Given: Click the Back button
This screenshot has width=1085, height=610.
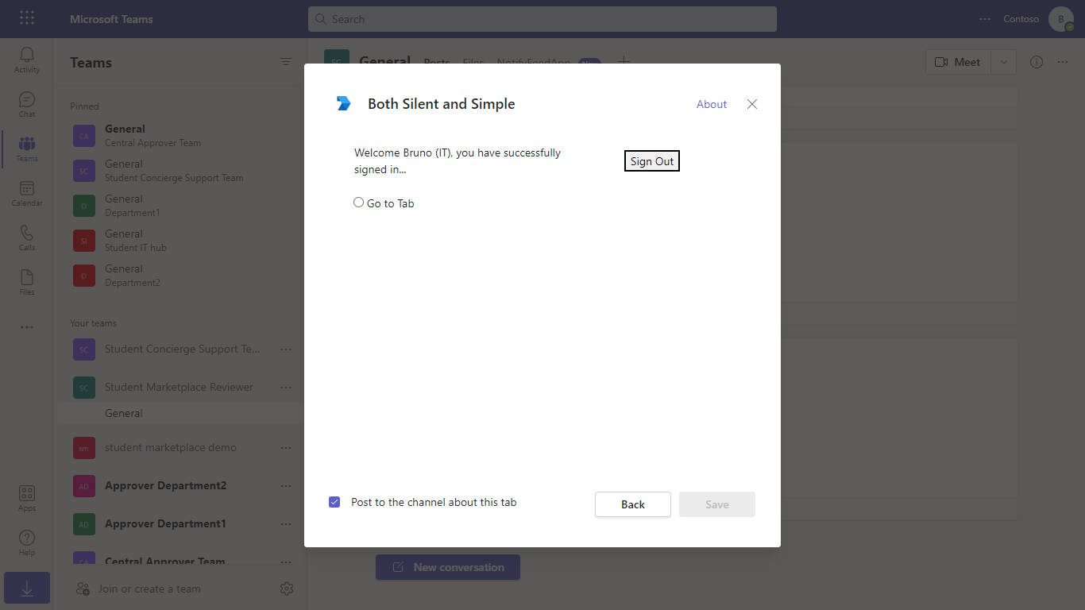Looking at the screenshot, I should pyautogui.click(x=633, y=504).
